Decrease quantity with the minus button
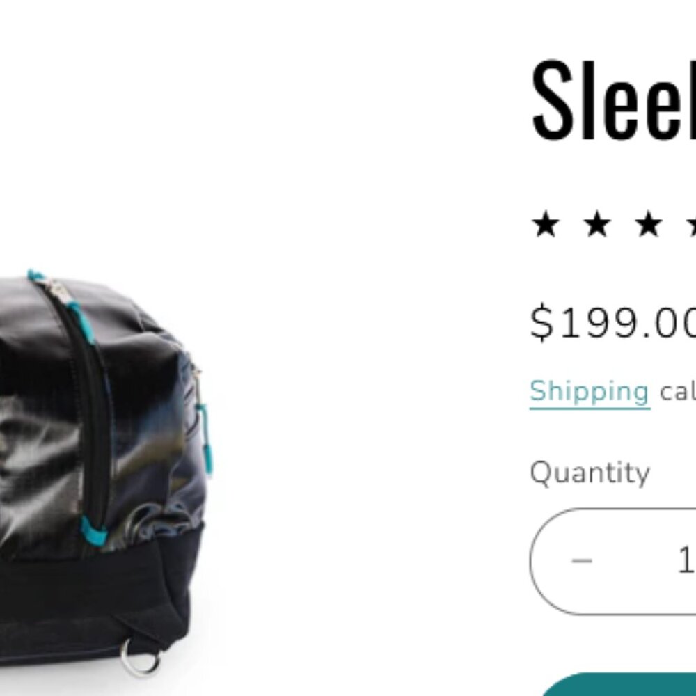 click(581, 561)
